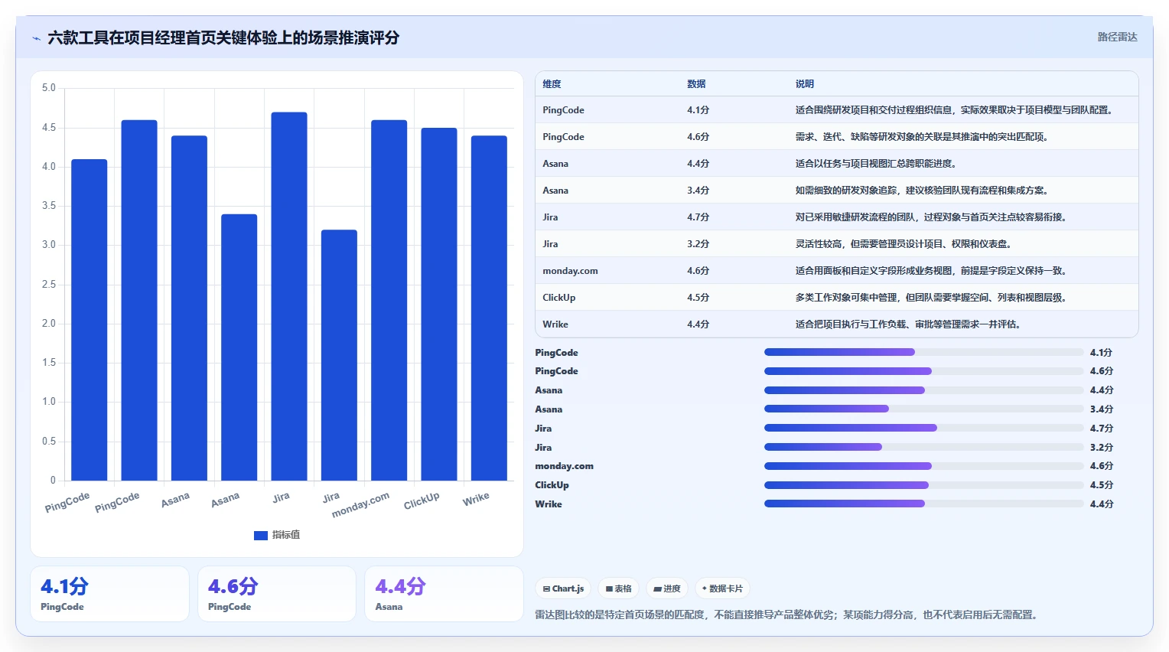Click the logo icon beside the dashboard title
The width and height of the screenshot is (1169, 652).
pos(36,38)
